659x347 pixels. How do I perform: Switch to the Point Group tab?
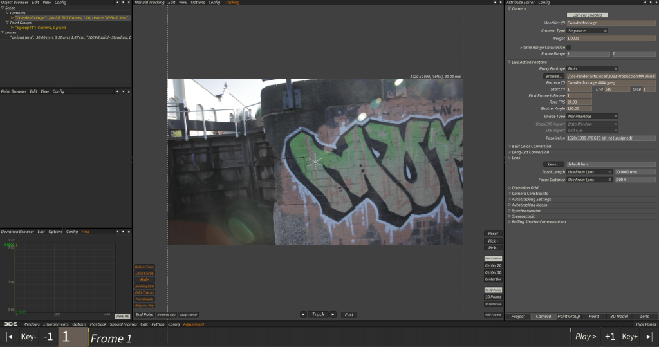[569, 317]
